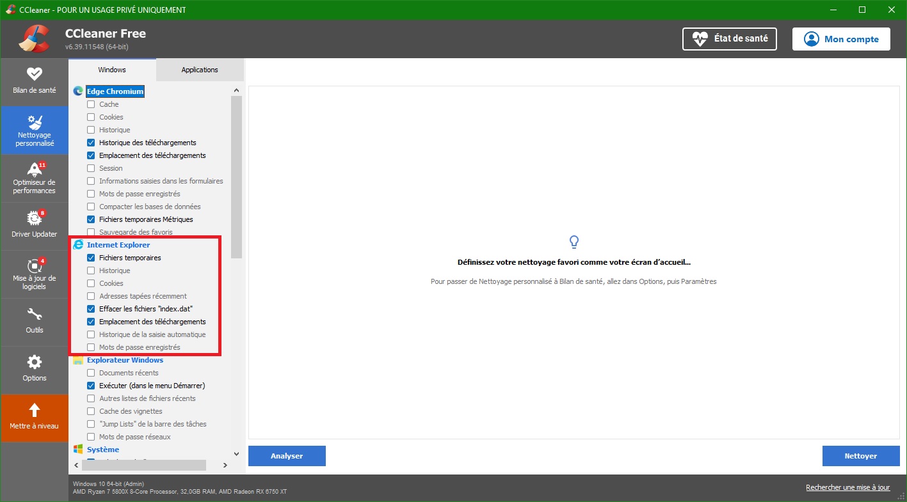Click the Analyser button
Image resolution: width=907 pixels, height=502 pixels.
click(x=287, y=456)
